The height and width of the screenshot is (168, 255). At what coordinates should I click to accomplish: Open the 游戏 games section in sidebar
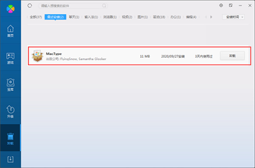[x=10, y=58]
